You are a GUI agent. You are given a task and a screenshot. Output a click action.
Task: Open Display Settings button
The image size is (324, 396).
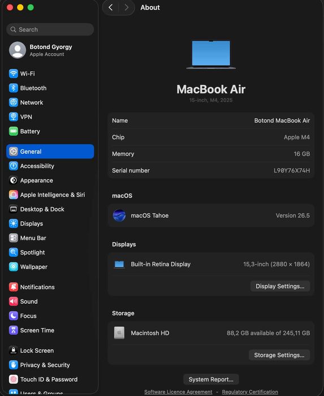(x=280, y=286)
